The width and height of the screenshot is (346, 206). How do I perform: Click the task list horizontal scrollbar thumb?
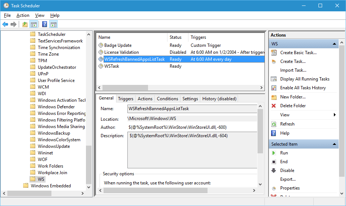pyautogui.click(x=125, y=87)
